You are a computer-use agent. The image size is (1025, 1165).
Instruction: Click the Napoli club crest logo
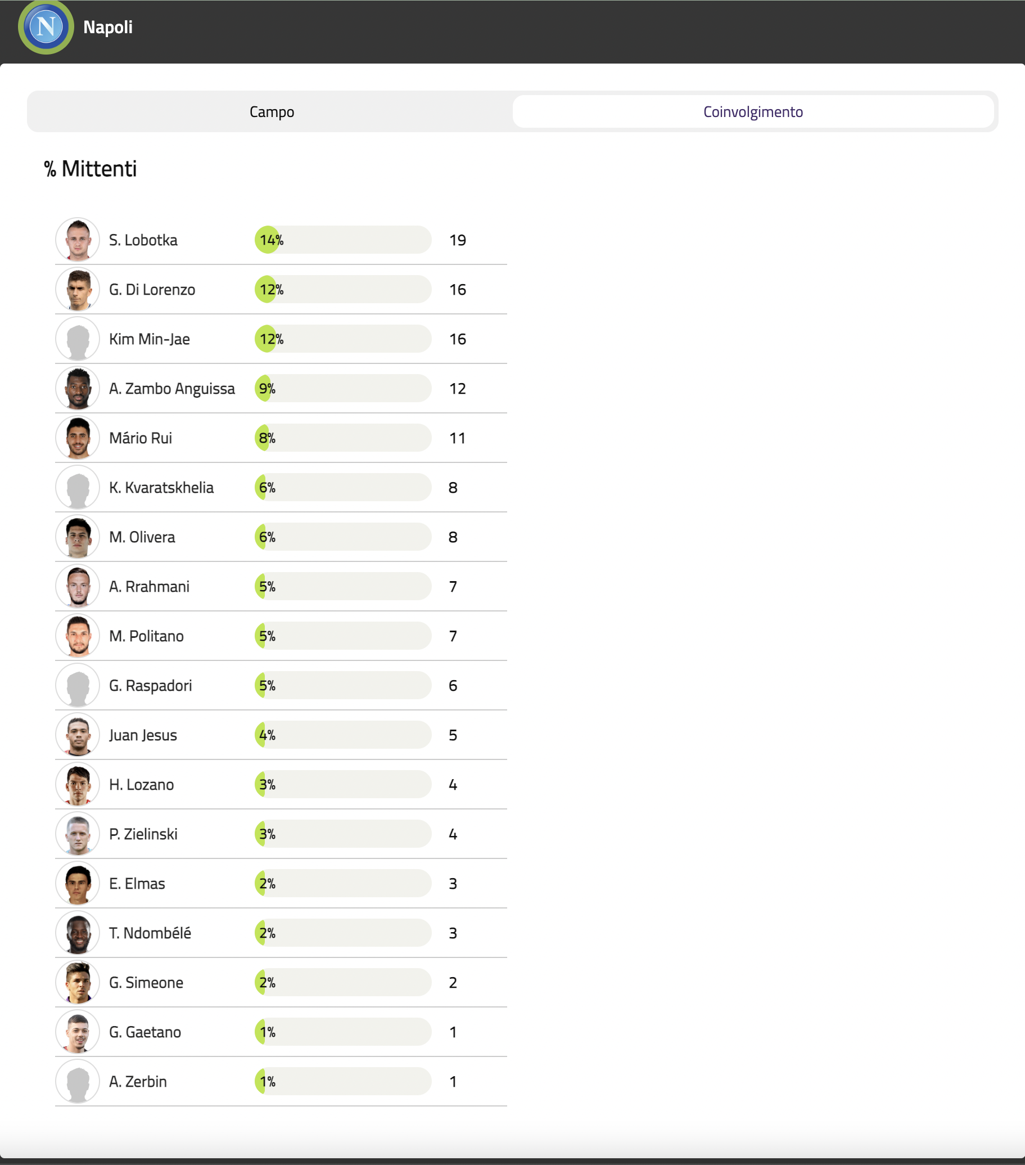(x=46, y=27)
